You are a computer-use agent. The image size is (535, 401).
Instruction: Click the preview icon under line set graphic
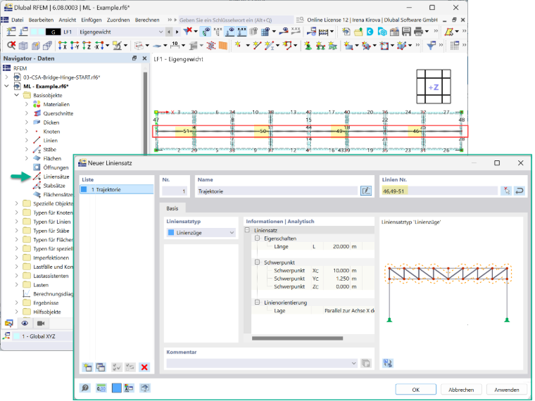point(388,363)
